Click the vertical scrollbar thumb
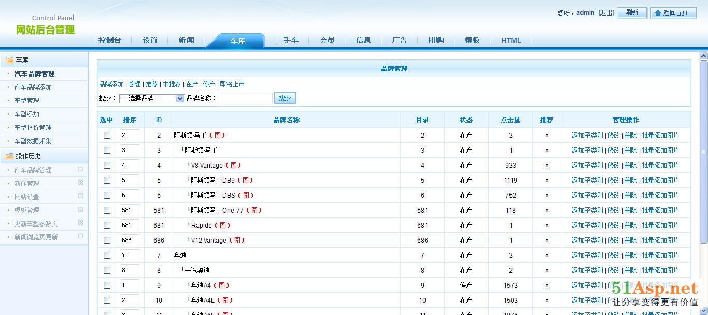 (703, 152)
